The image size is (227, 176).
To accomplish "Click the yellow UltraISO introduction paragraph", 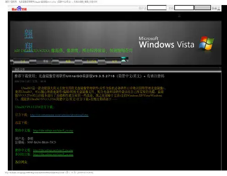I will click(90, 94).
